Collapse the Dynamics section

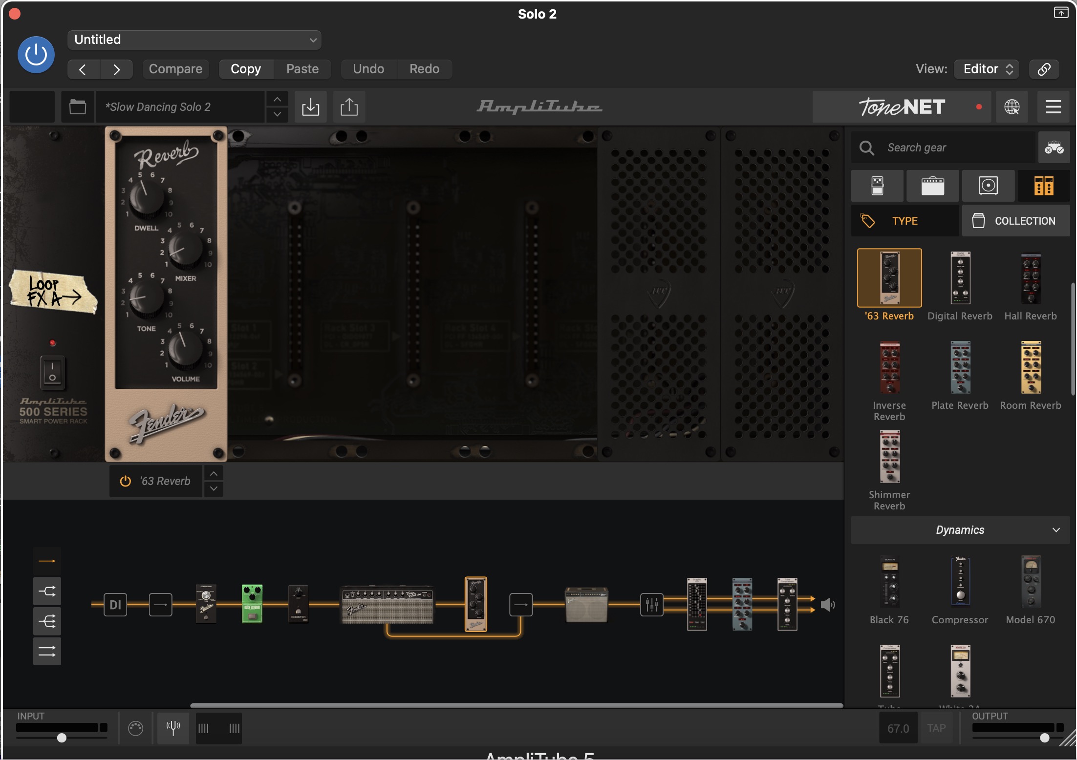pyautogui.click(x=960, y=530)
